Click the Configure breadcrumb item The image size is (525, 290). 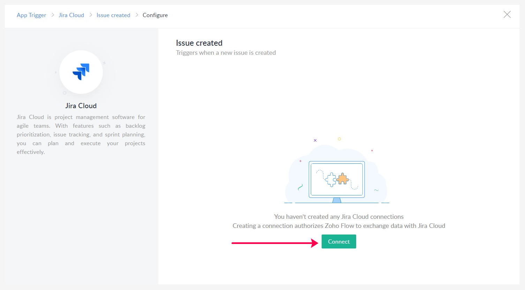click(155, 15)
